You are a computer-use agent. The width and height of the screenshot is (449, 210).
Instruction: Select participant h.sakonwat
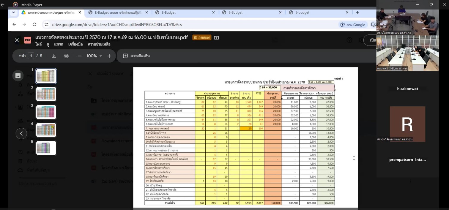coord(407,89)
